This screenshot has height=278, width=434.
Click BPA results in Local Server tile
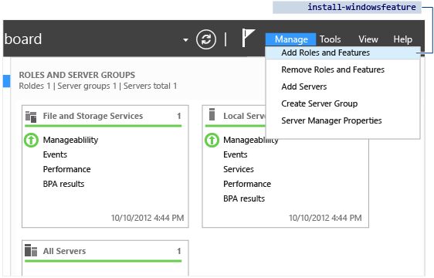(x=244, y=198)
